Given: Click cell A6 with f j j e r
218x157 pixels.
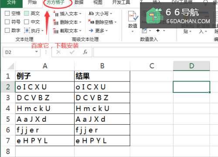Looking at the screenshot, I should coord(45,130).
